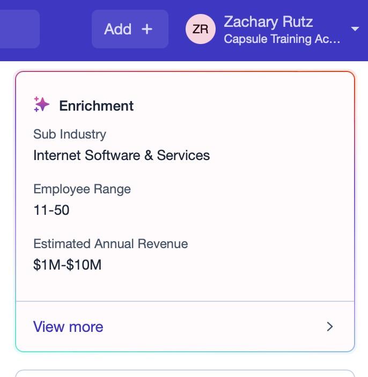Click the Estimated Annual Revenue label

111,244
